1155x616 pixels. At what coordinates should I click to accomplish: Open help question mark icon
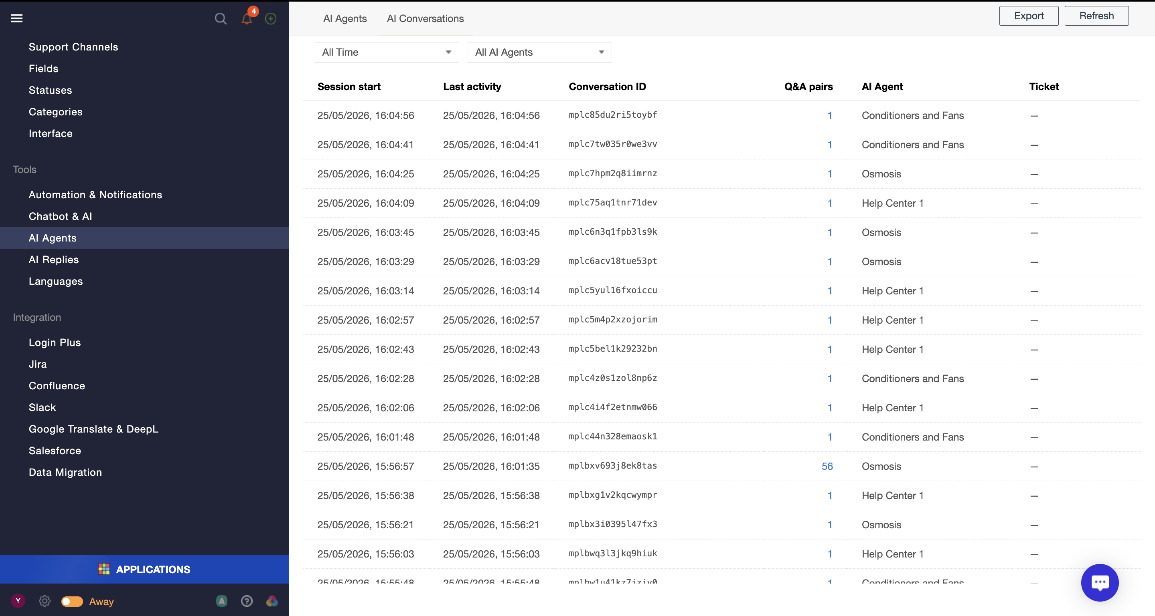247,601
